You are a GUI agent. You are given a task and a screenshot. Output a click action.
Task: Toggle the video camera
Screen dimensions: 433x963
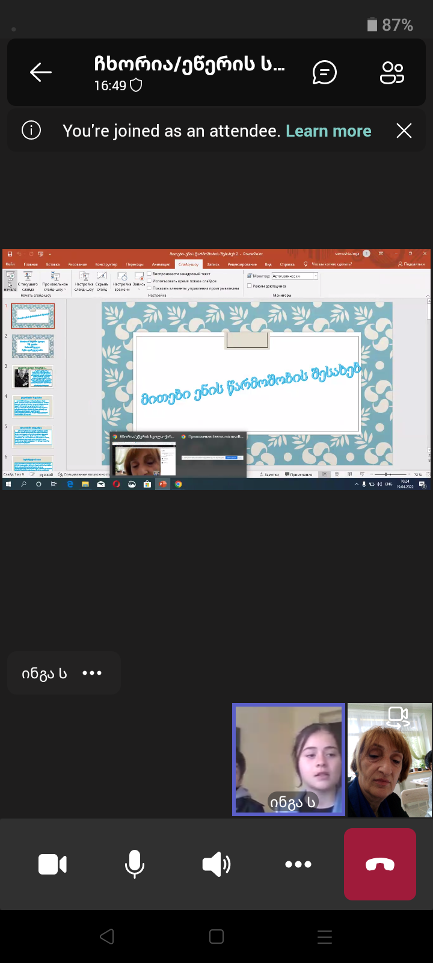click(53, 864)
